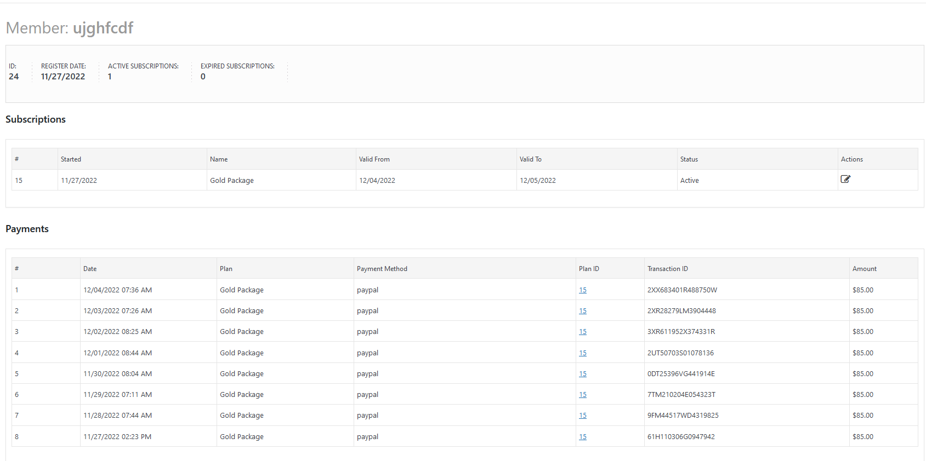Image resolution: width=926 pixels, height=461 pixels.
Task: Click the Payments section heading
Action: coord(27,229)
